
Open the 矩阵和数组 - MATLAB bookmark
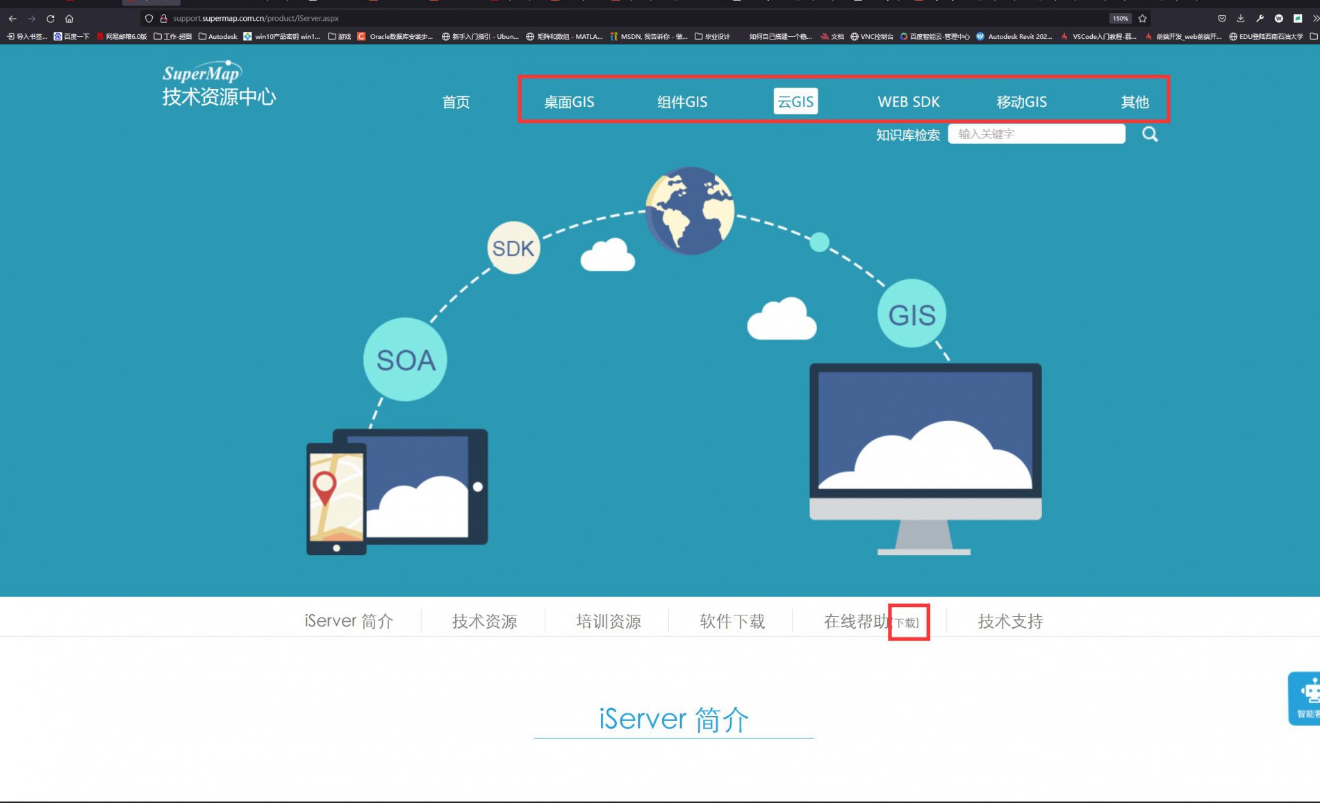(x=564, y=37)
